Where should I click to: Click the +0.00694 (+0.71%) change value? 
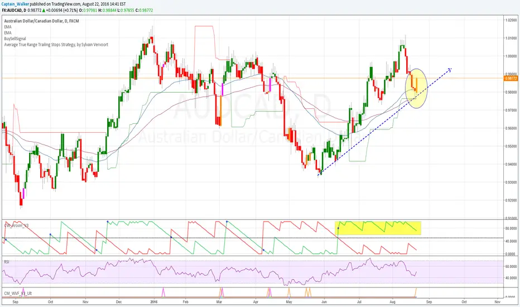point(62,10)
